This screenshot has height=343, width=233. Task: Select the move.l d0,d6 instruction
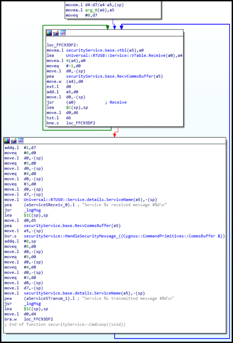(x=62, y=113)
